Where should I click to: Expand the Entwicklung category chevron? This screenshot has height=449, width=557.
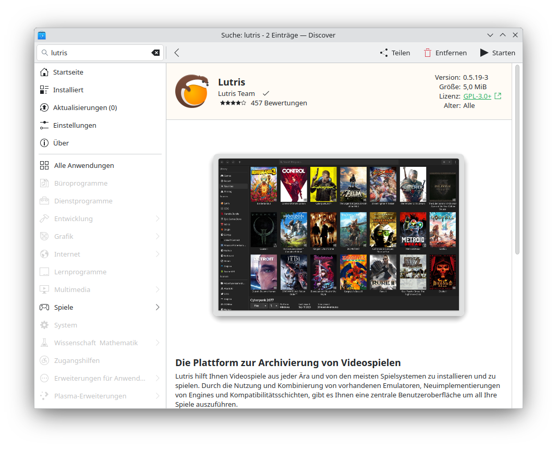(158, 219)
